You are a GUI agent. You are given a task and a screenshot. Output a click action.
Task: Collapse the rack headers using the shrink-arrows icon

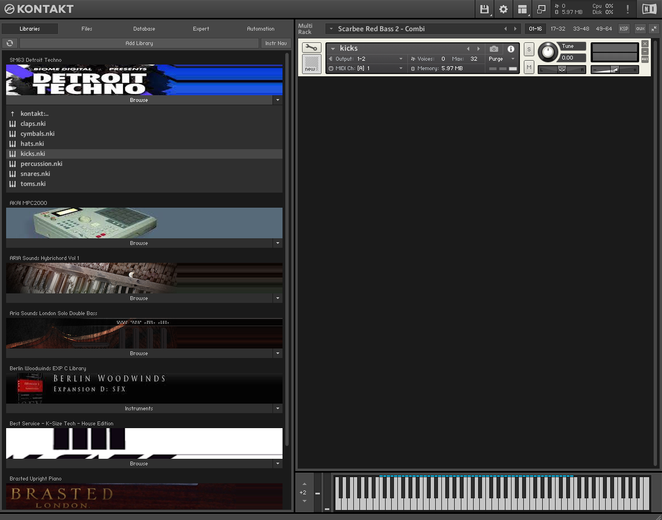tap(654, 29)
